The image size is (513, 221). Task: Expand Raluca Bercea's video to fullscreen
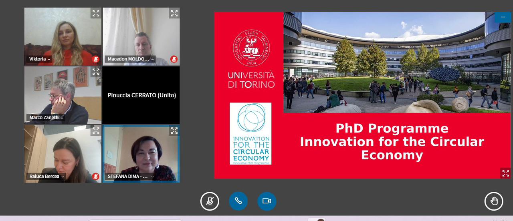pyautogui.click(x=96, y=131)
